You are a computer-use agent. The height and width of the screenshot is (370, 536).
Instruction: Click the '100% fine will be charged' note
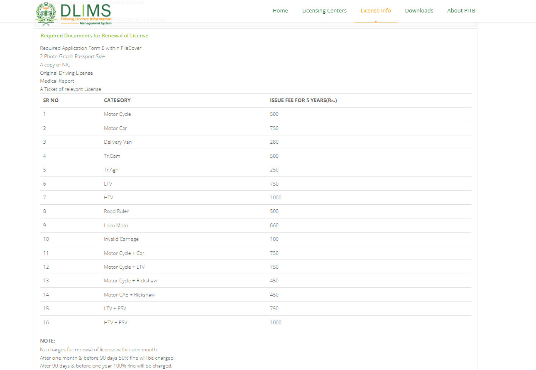click(x=106, y=366)
